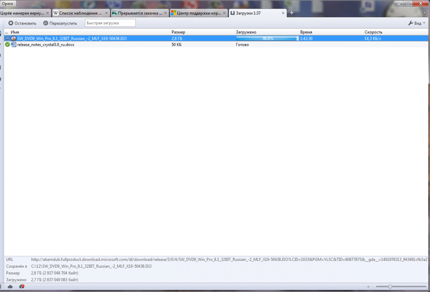The image size is (430, 292).
Task: Click the 'Перезапустить' restart button
Action: (x=60, y=23)
